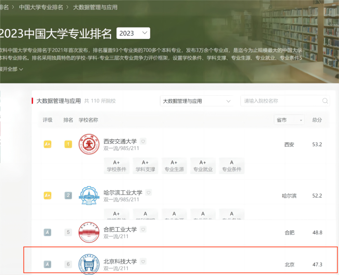Focus the 请输入院校名称 search field
Screen dimensions: 339x275
[x=285, y=101]
